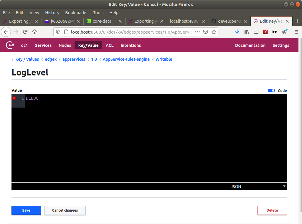This screenshot has height=224, width=302.
Task: Select the Key/Value nav item
Action: tap(88, 45)
